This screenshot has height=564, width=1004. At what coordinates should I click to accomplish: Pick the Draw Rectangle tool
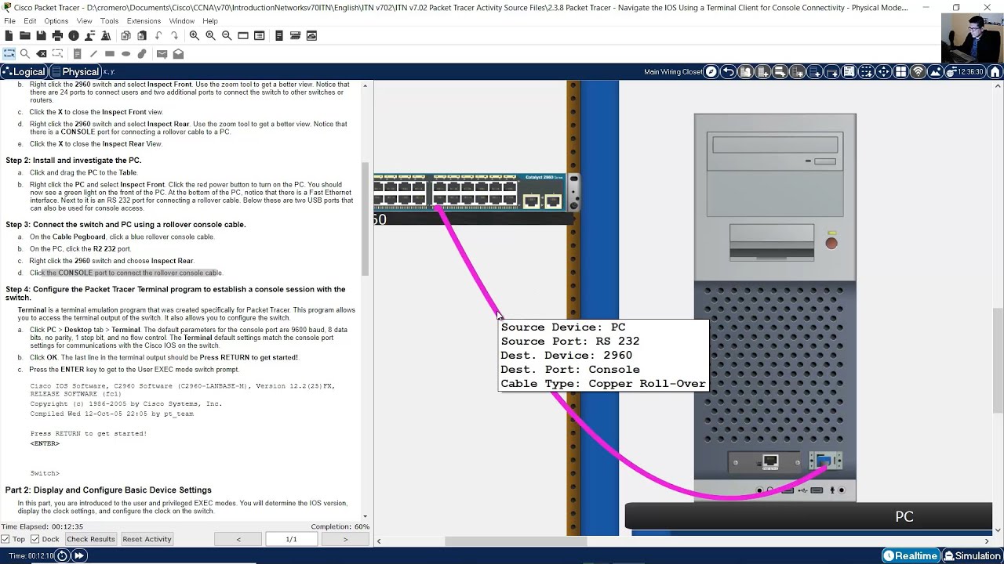click(110, 54)
